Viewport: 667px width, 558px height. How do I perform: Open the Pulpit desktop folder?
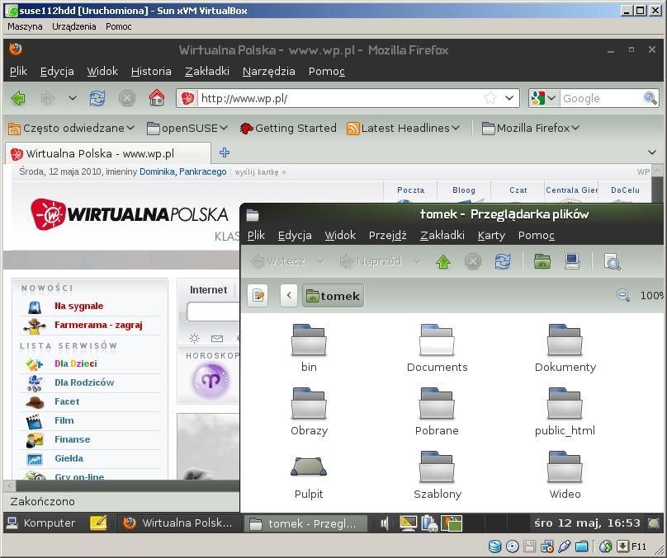coord(309,477)
